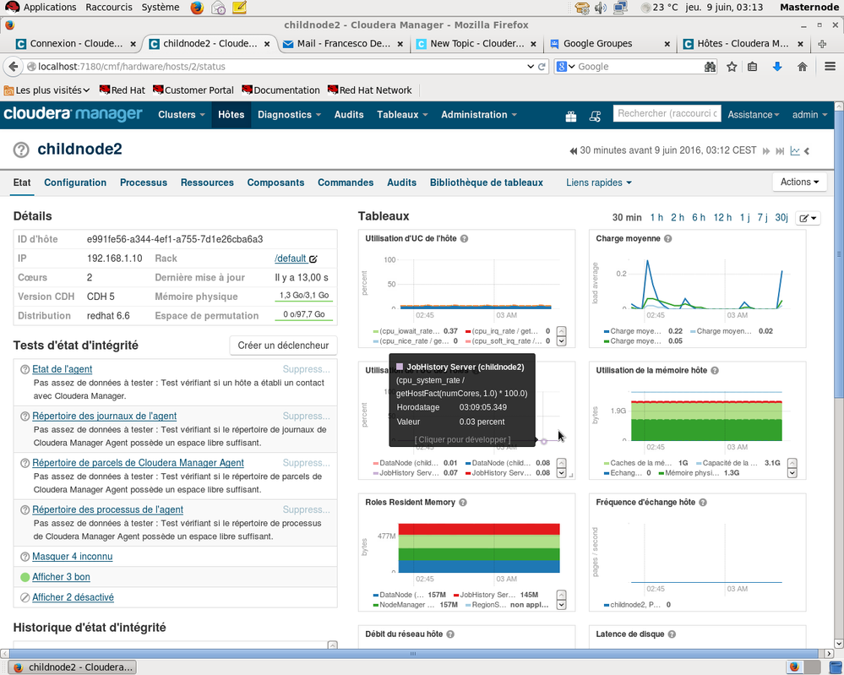Image resolution: width=844 pixels, height=675 pixels.
Task: Step back in time with rewind arrows
Action: pos(574,151)
